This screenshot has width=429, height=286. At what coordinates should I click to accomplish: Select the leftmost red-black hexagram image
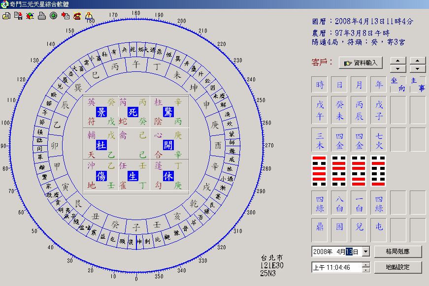tap(319, 170)
